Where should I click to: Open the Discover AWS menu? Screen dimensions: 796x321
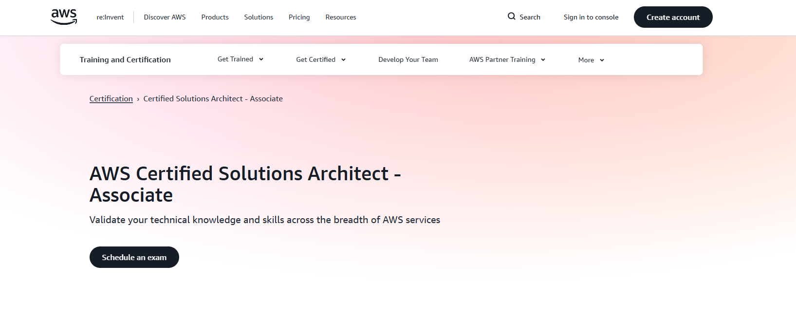(165, 17)
